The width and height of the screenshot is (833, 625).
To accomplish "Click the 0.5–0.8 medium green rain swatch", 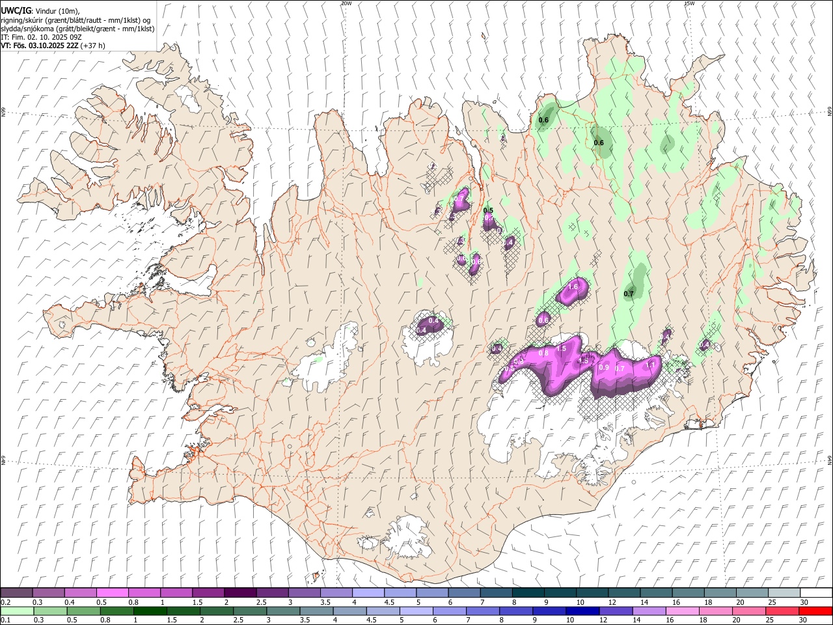I will click(84, 611).
